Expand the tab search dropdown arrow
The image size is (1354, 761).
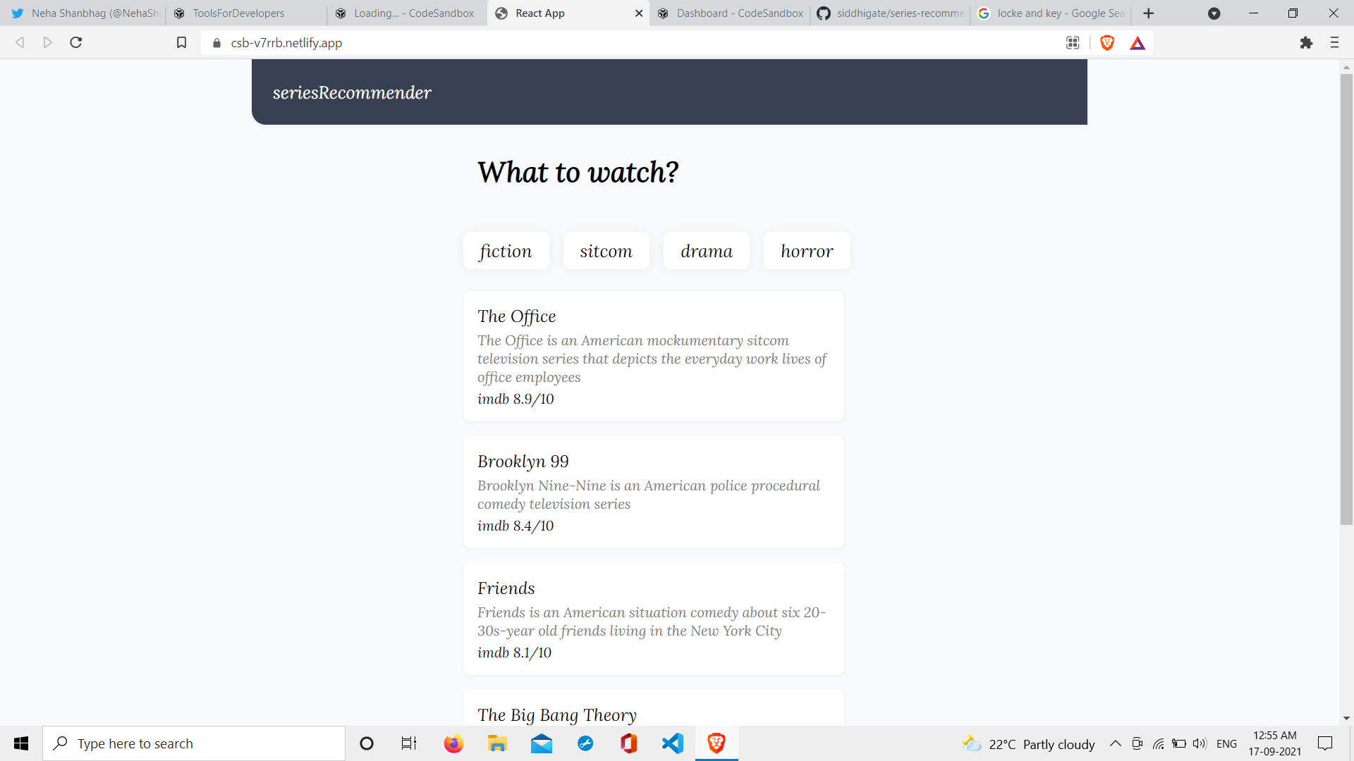(1214, 13)
